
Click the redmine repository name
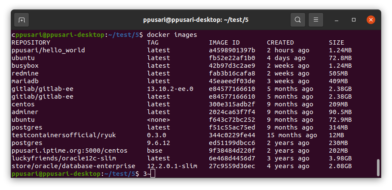point(25,74)
